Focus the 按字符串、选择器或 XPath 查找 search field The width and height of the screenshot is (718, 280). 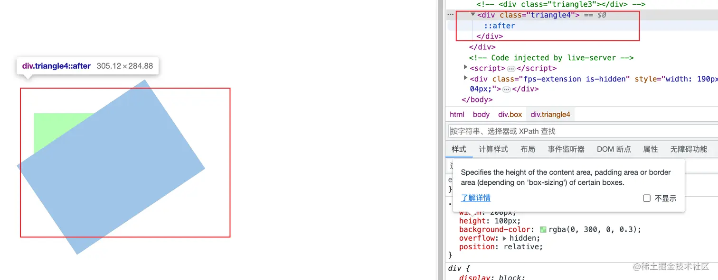tap(583, 131)
